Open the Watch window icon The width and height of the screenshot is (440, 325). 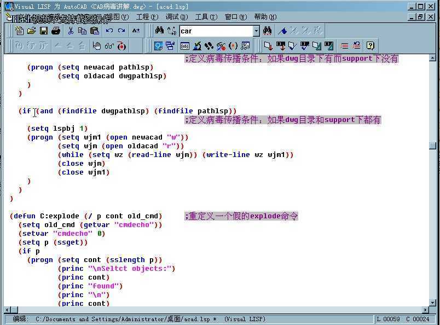[x=245, y=46]
